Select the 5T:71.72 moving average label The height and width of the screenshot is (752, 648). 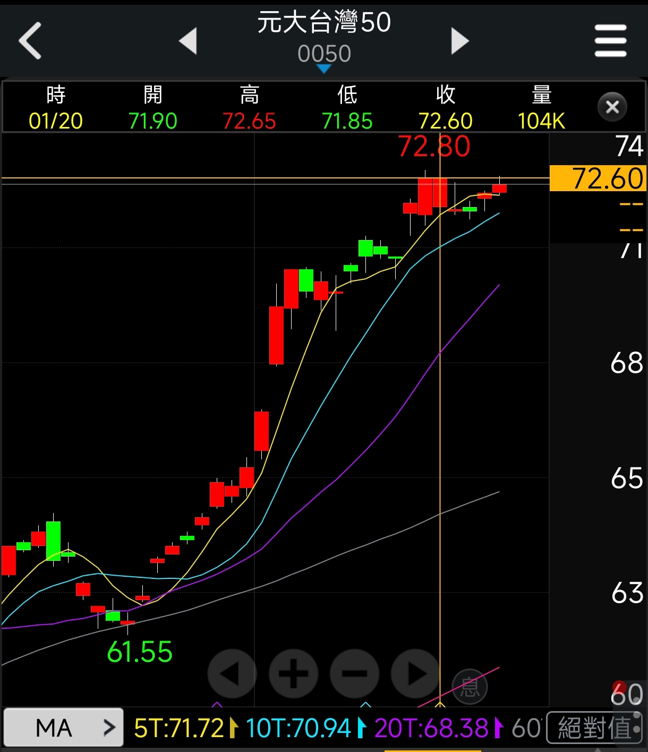pos(179,728)
